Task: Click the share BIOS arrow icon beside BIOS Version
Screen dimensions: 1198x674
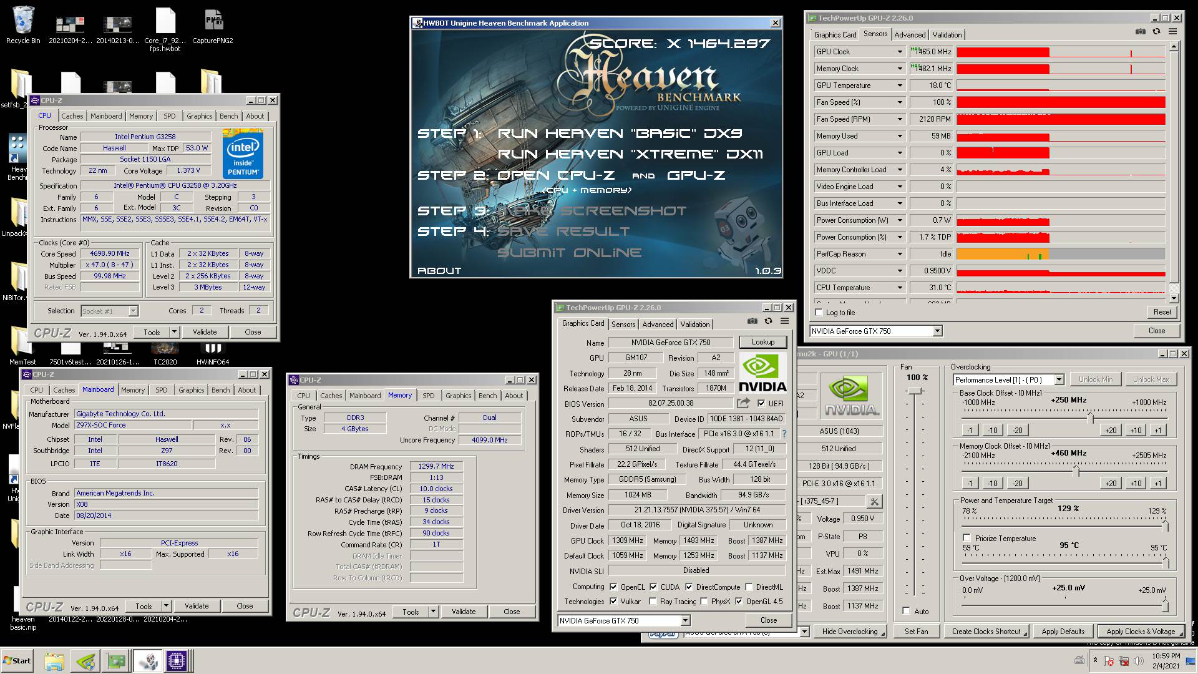Action: click(743, 403)
